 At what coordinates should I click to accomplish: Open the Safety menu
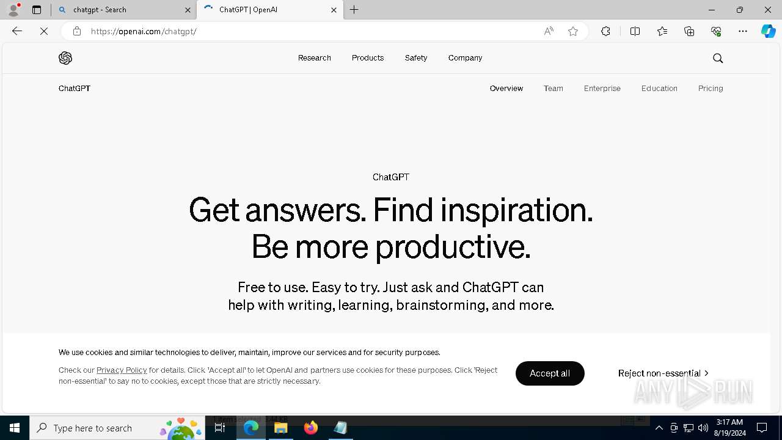pos(416,58)
